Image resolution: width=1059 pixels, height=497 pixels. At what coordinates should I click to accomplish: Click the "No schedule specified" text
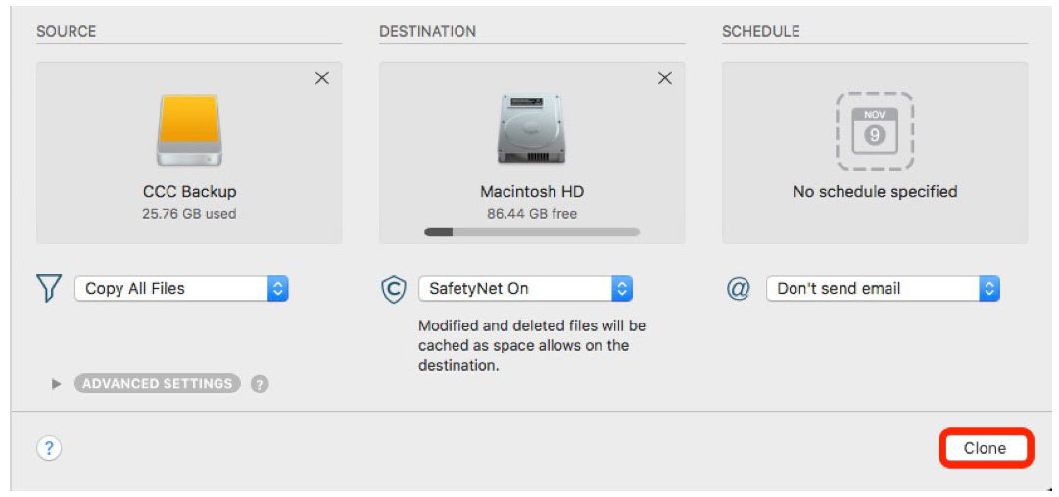875,192
